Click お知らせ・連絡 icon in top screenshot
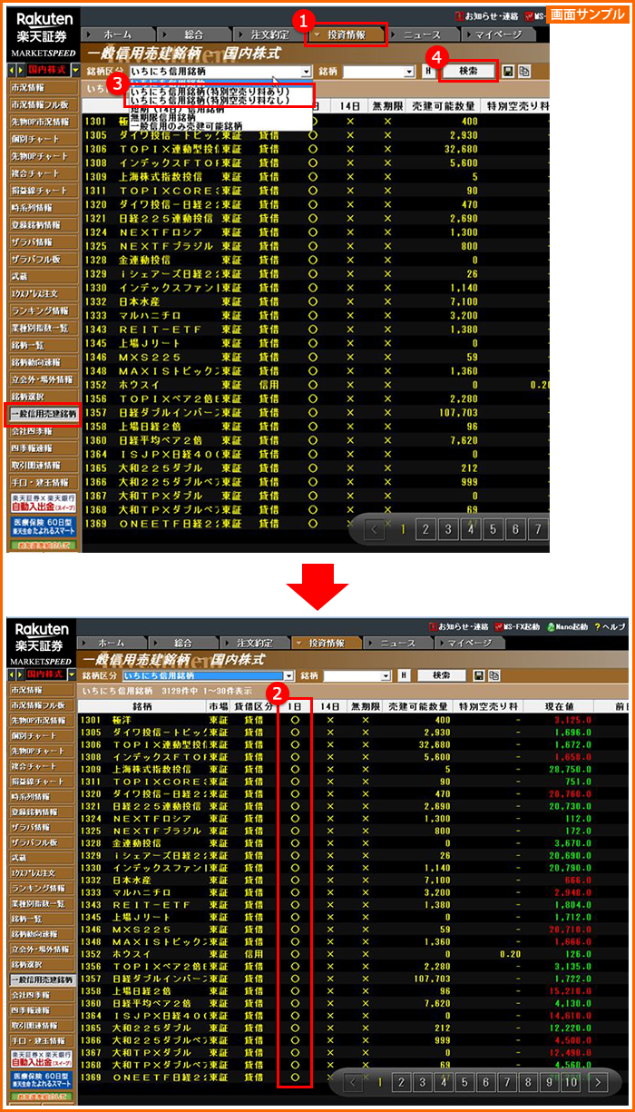 pos(461,15)
